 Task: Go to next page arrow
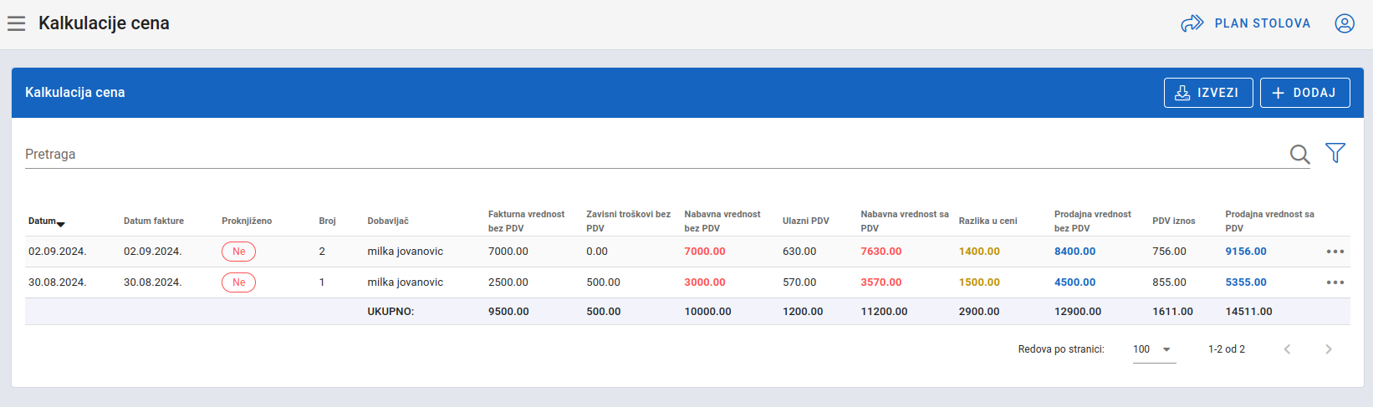click(x=1329, y=349)
